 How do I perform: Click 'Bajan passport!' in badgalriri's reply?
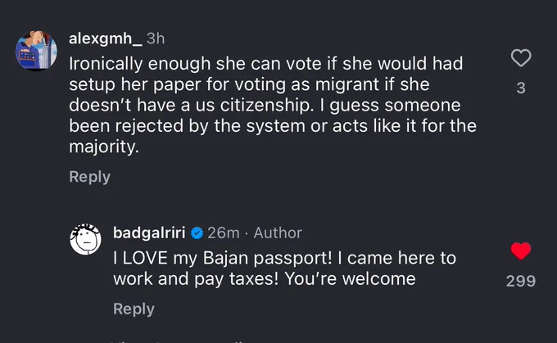click(x=268, y=258)
